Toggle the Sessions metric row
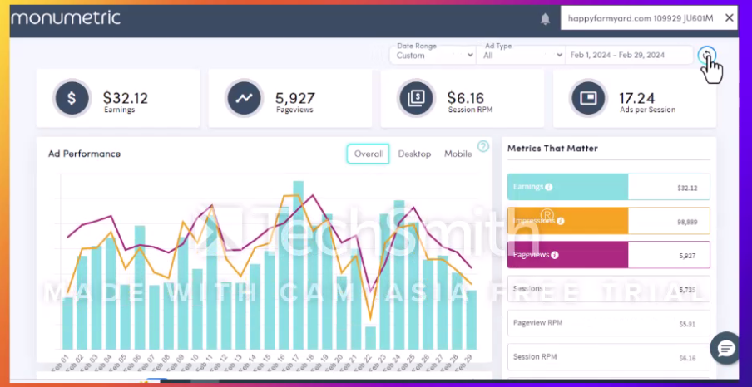The image size is (752, 387). pyautogui.click(x=609, y=289)
